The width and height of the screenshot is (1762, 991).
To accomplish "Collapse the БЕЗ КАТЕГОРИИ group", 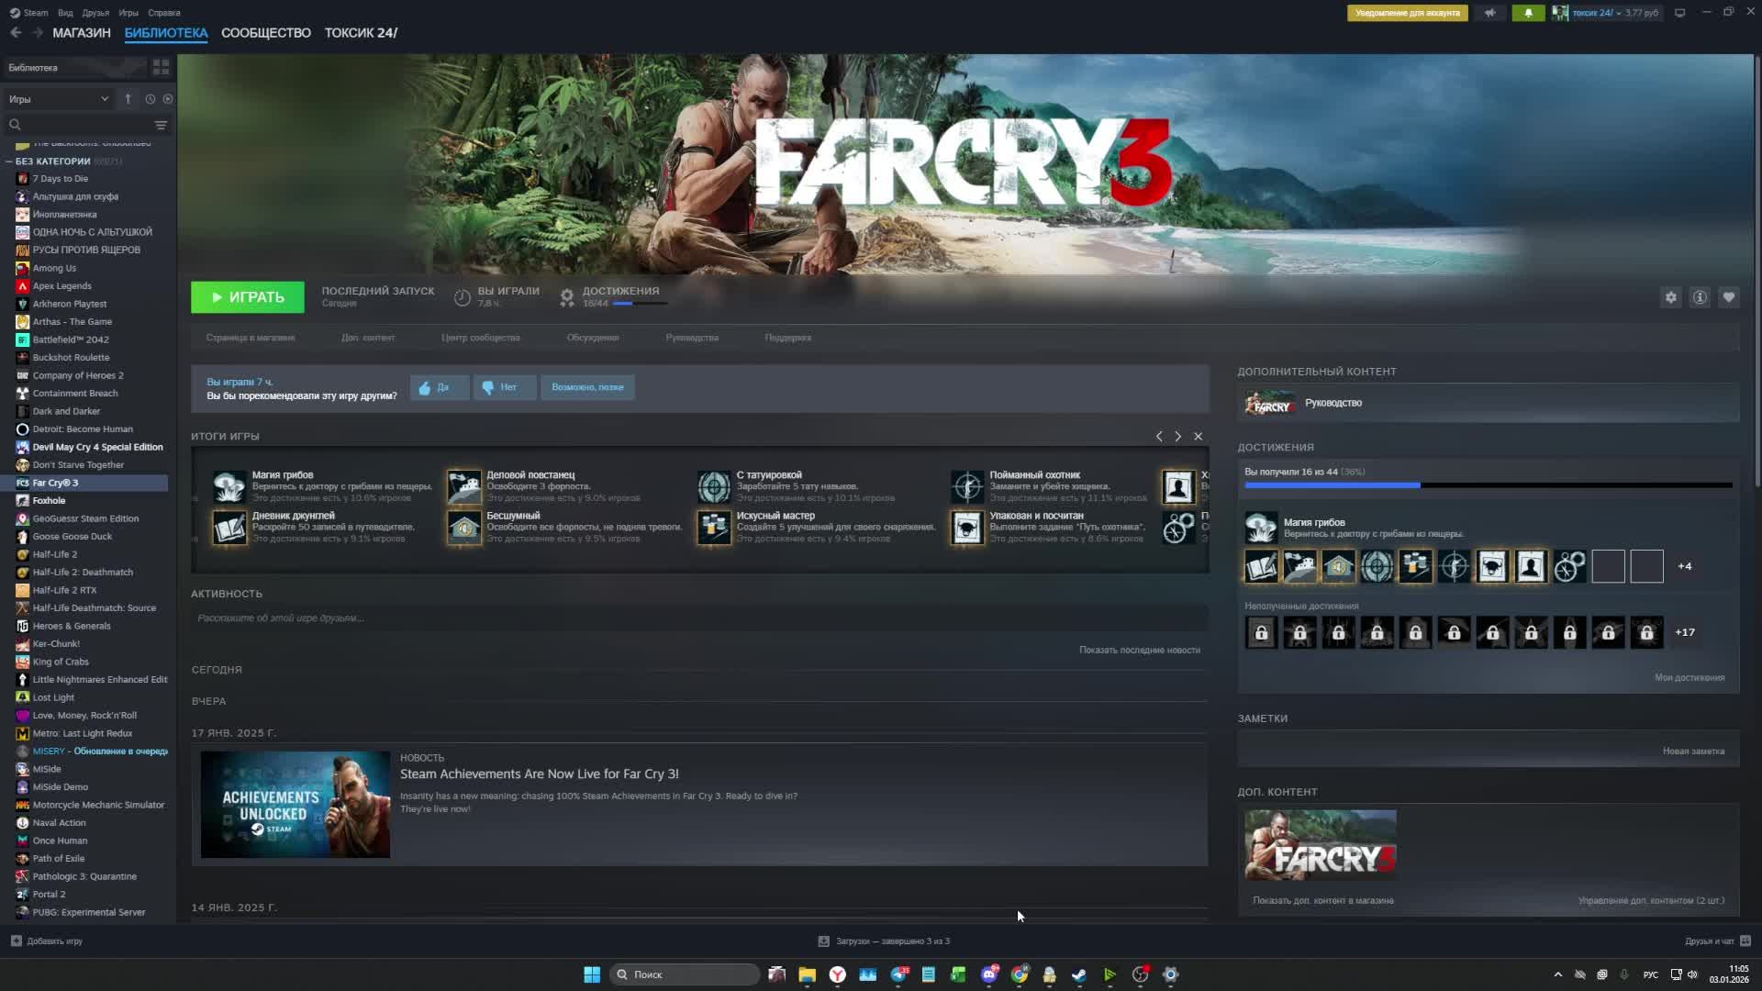I will point(9,161).
